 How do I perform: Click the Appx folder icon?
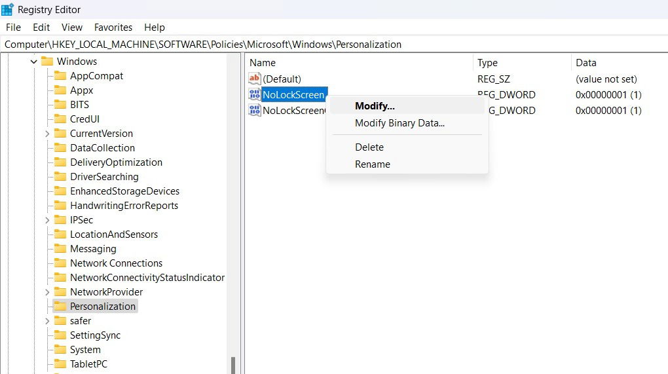click(60, 90)
